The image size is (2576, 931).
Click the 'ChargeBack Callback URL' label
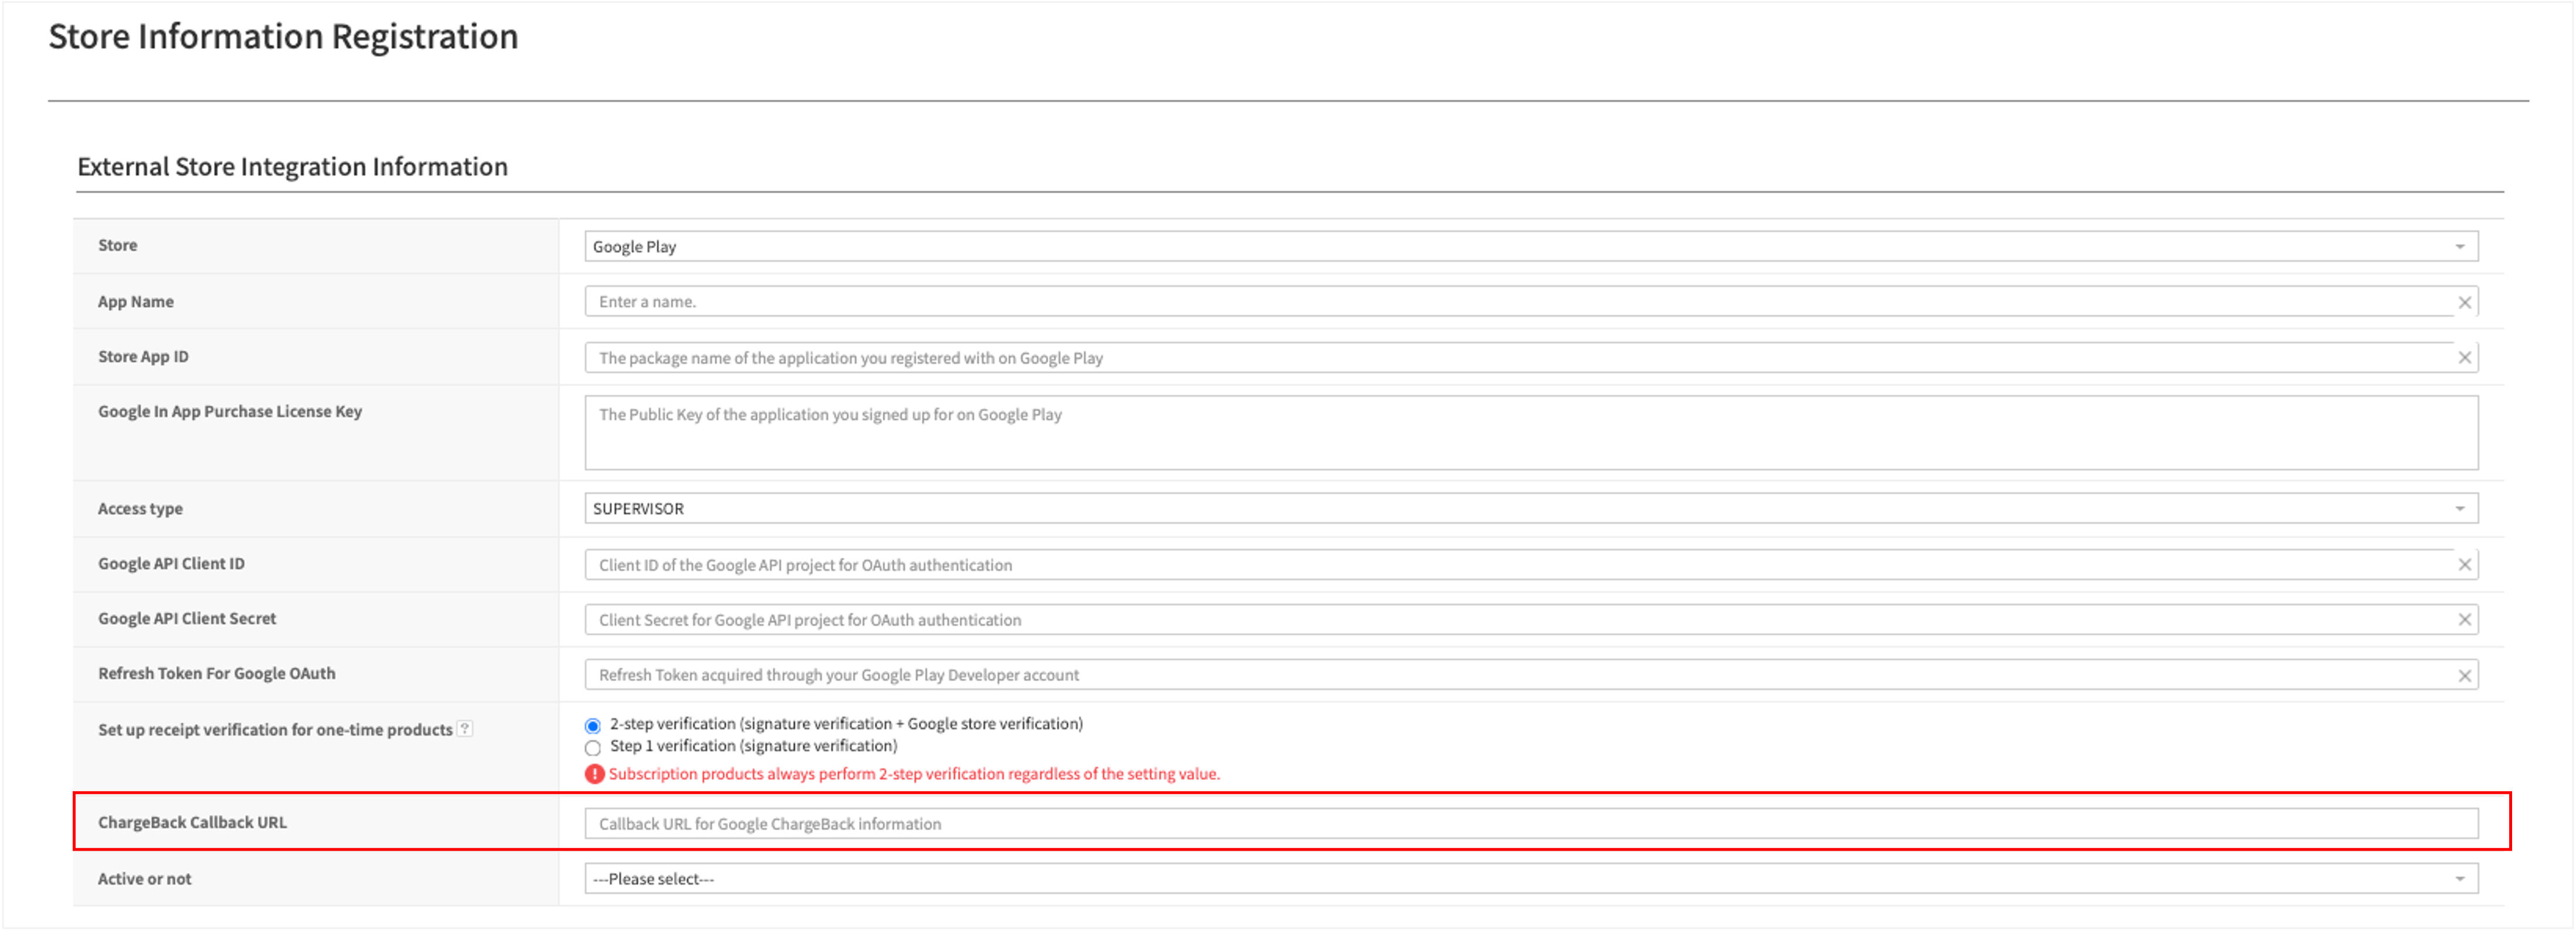coord(192,822)
